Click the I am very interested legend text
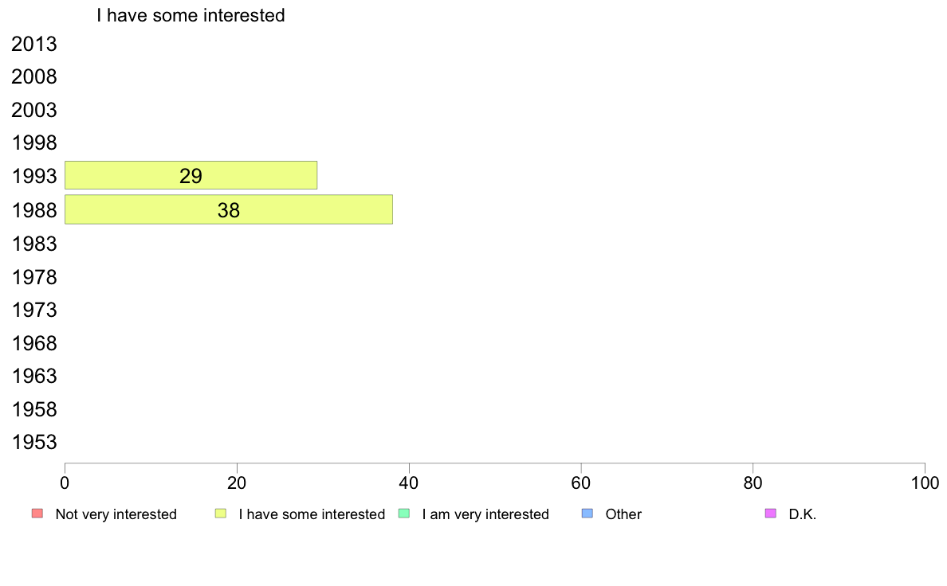 pyautogui.click(x=485, y=514)
